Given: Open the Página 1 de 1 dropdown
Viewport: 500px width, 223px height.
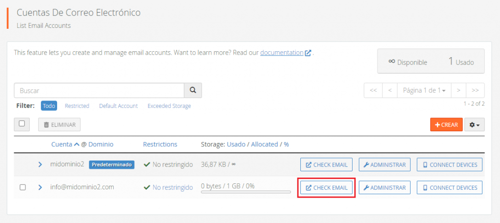Looking at the screenshot, I should 424,90.
